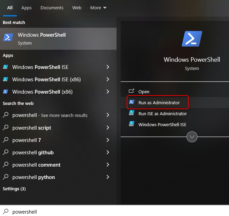The image size is (229, 216).
Task: Switch to the Web filter tab
Action: pyautogui.click(x=77, y=8)
